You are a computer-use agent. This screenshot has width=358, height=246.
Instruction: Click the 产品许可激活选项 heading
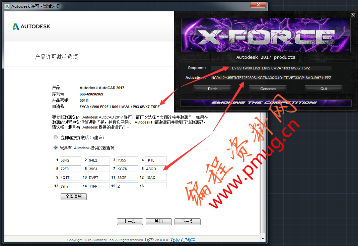(56, 57)
